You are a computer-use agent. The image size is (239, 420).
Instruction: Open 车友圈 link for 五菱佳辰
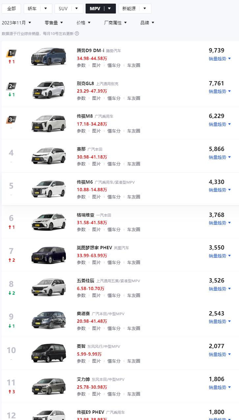point(134,295)
